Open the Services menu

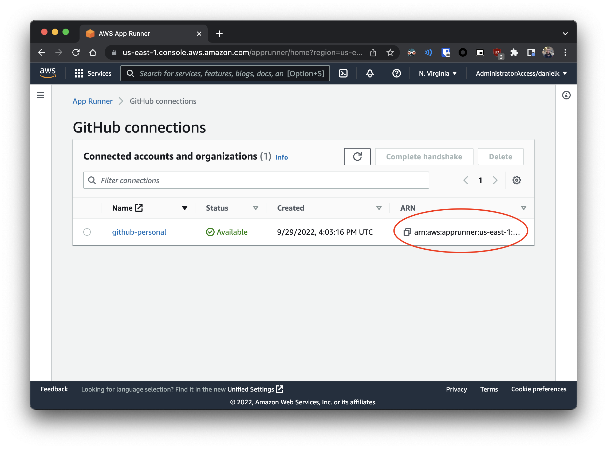click(93, 73)
